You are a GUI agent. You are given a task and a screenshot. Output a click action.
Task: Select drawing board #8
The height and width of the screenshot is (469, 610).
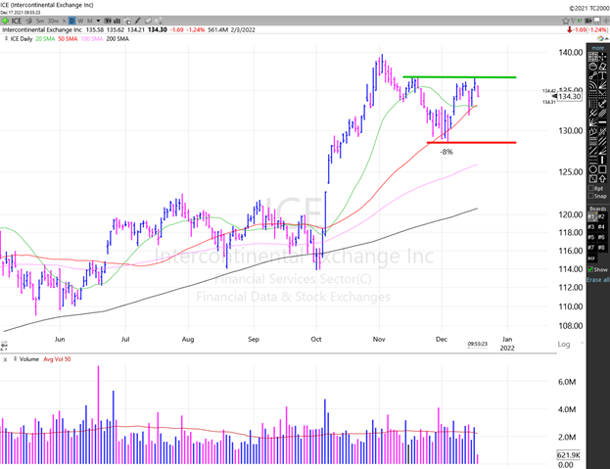(x=601, y=248)
